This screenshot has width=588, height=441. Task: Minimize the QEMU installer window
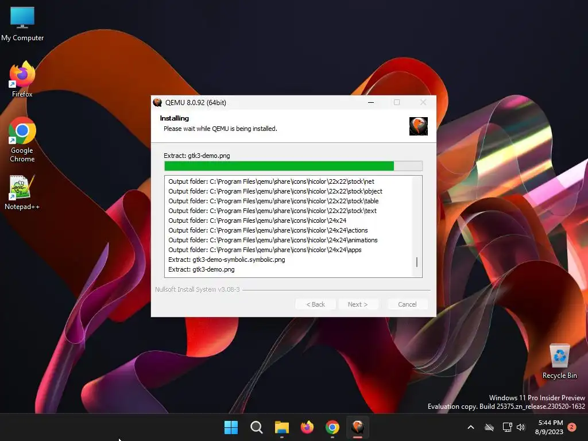pos(371,102)
